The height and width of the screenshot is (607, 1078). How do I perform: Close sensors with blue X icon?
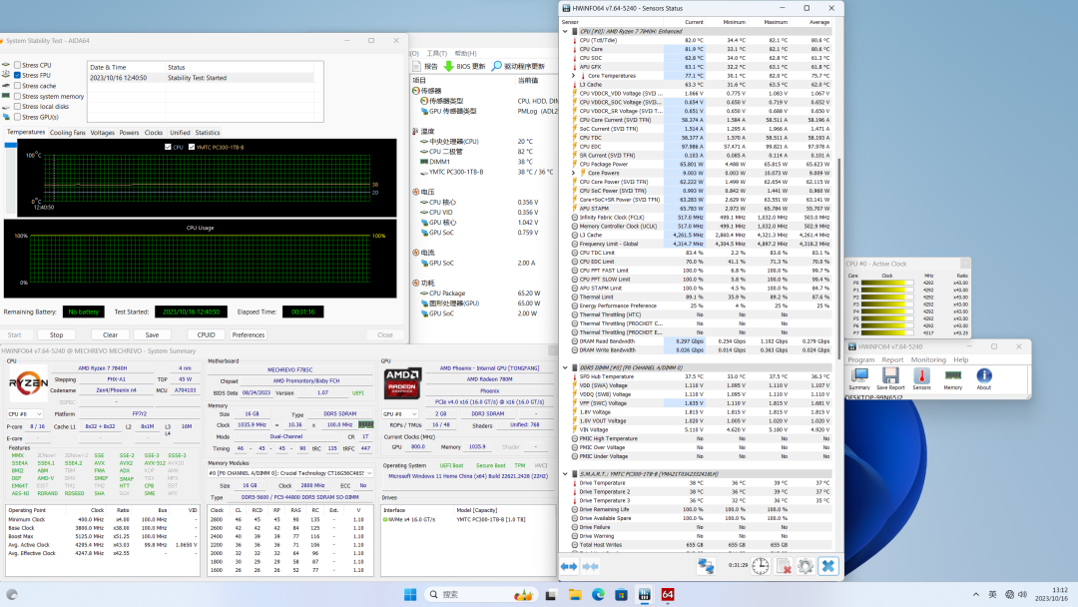pos(828,566)
